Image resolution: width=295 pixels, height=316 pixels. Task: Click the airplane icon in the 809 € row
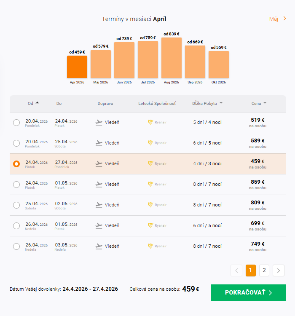pos(99,205)
